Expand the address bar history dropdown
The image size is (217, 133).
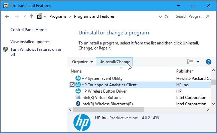click(160, 17)
